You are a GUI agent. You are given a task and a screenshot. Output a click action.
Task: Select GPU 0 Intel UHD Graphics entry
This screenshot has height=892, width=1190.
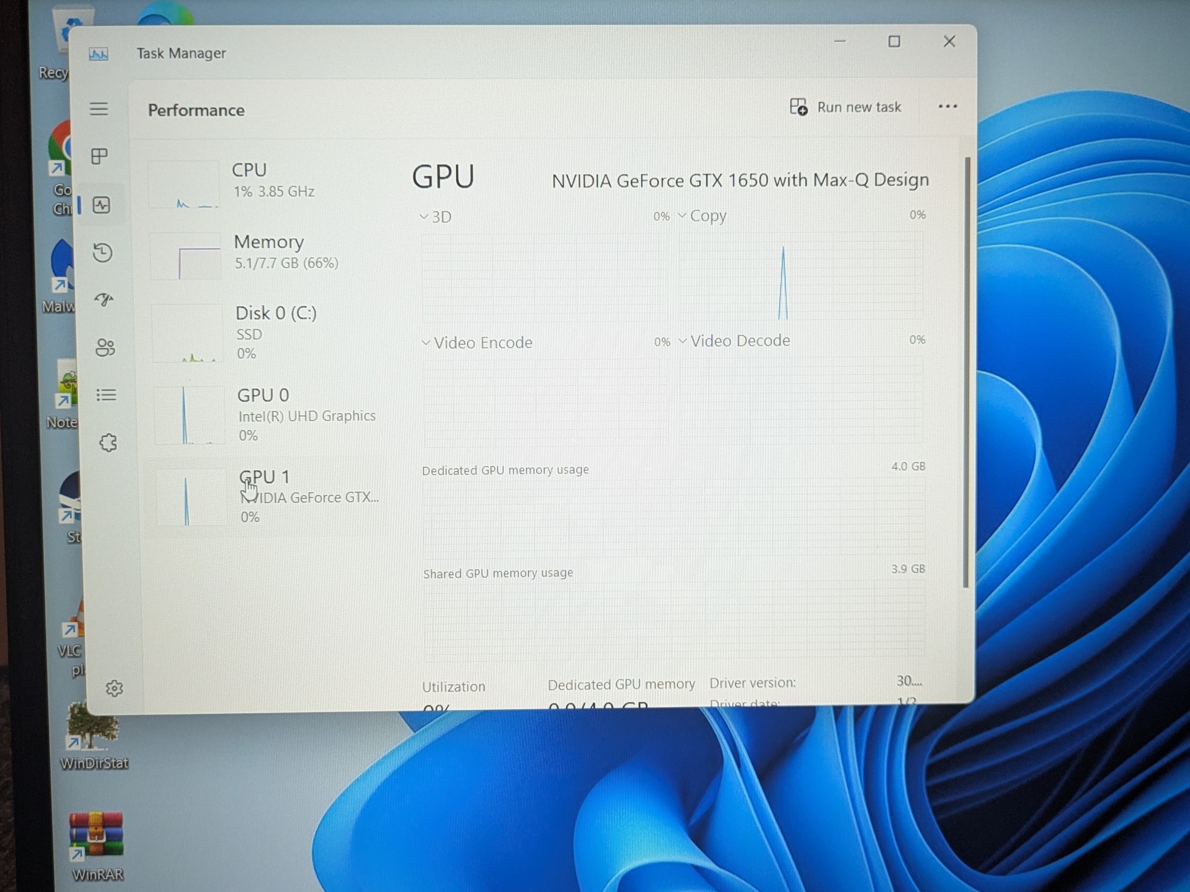(x=266, y=415)
